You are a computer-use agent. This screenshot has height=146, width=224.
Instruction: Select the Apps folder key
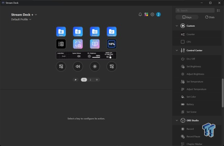(61, 31)
